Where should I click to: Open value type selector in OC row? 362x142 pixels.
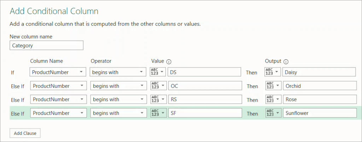pos(158,86)
